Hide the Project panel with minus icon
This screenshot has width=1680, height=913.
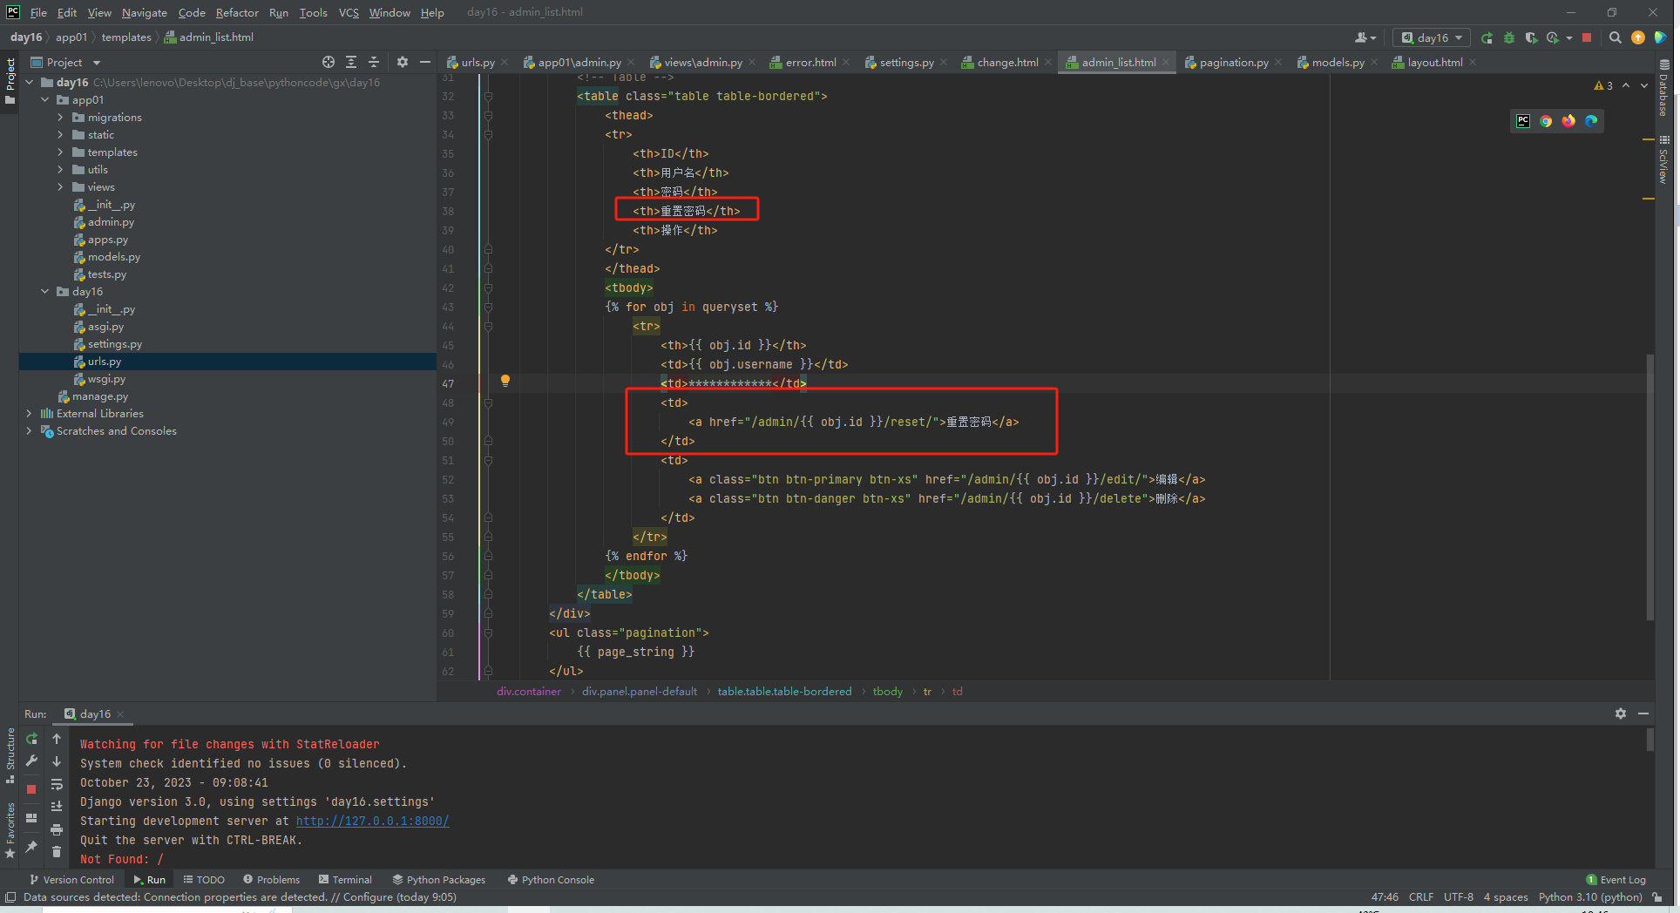[x=425, y=62]
